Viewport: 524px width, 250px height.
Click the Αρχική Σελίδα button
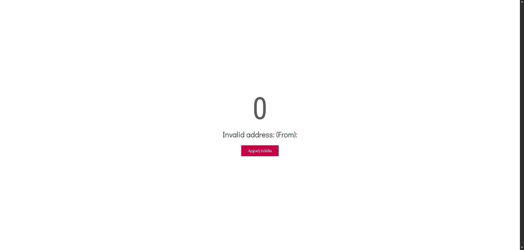[260, 151]
